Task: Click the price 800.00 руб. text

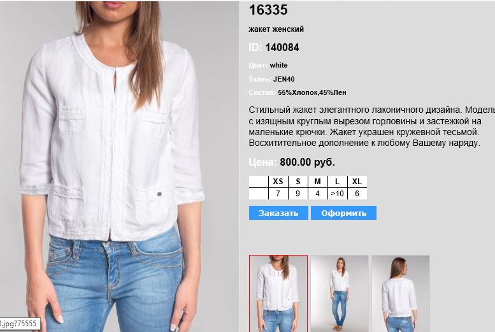Action: pos(307,162)
